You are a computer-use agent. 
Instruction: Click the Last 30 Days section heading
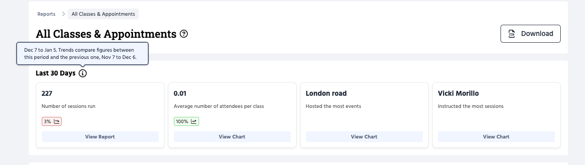click(x=56, y=73)
